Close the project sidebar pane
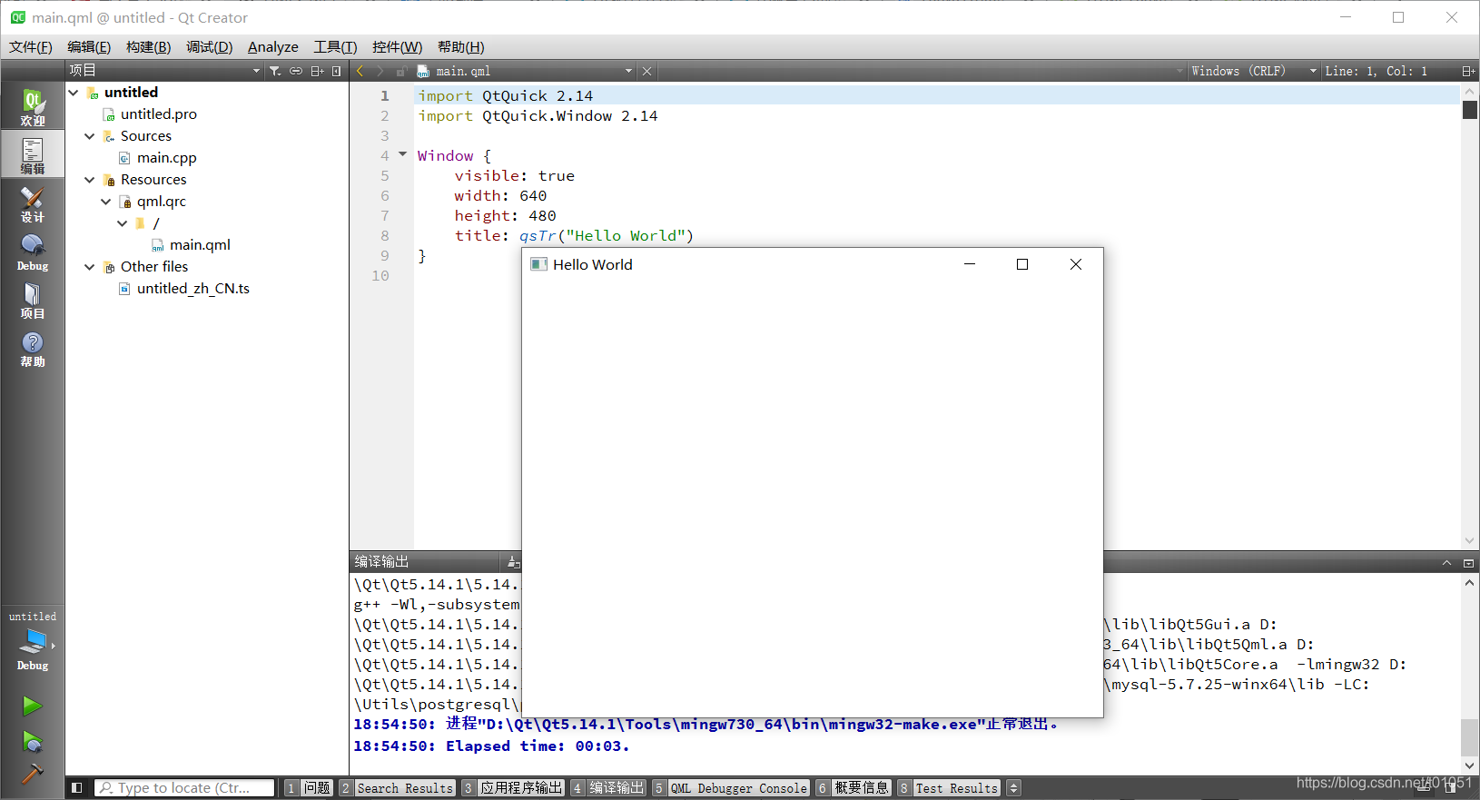The image size is (1480, 800). (337, 71)
